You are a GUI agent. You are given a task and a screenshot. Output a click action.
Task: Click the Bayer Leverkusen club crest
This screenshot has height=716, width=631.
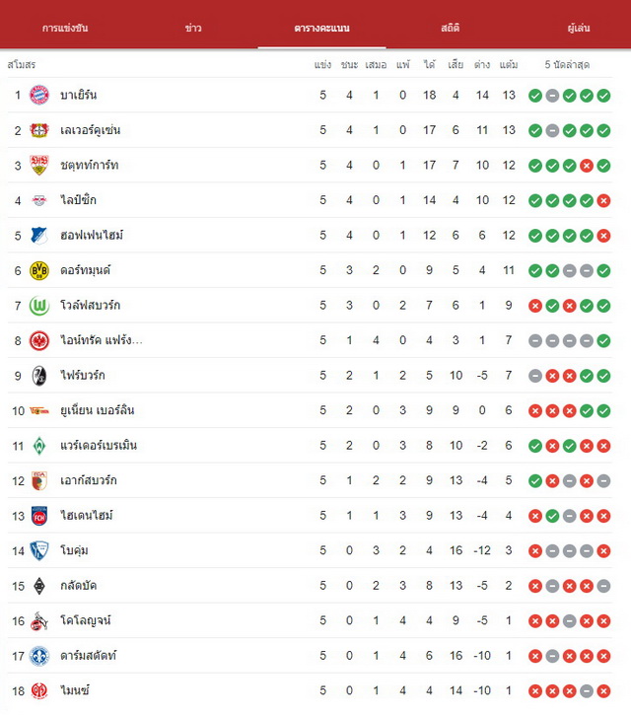click(39, 130)
